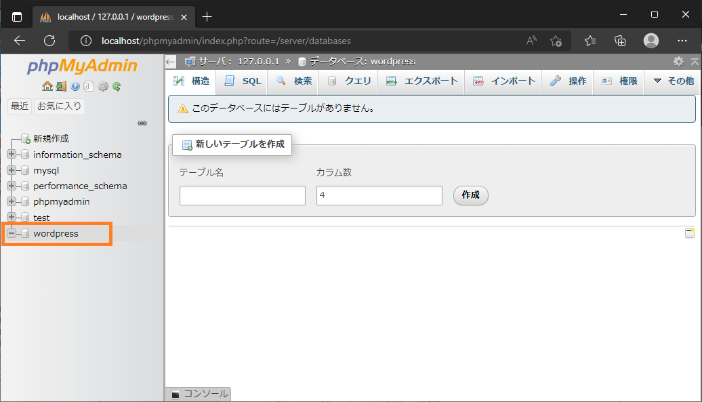Viewport: 702px width, 402px height.
Task: Click the log out door icon
Action: [62, 86]
